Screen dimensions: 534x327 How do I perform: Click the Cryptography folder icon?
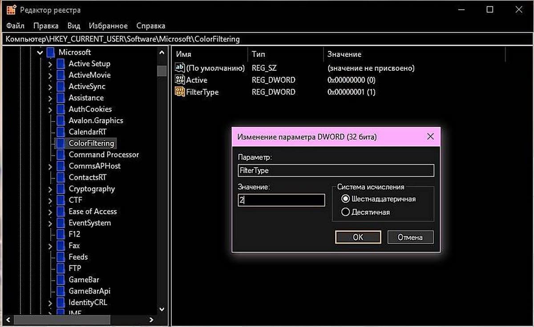coord(61,189)
